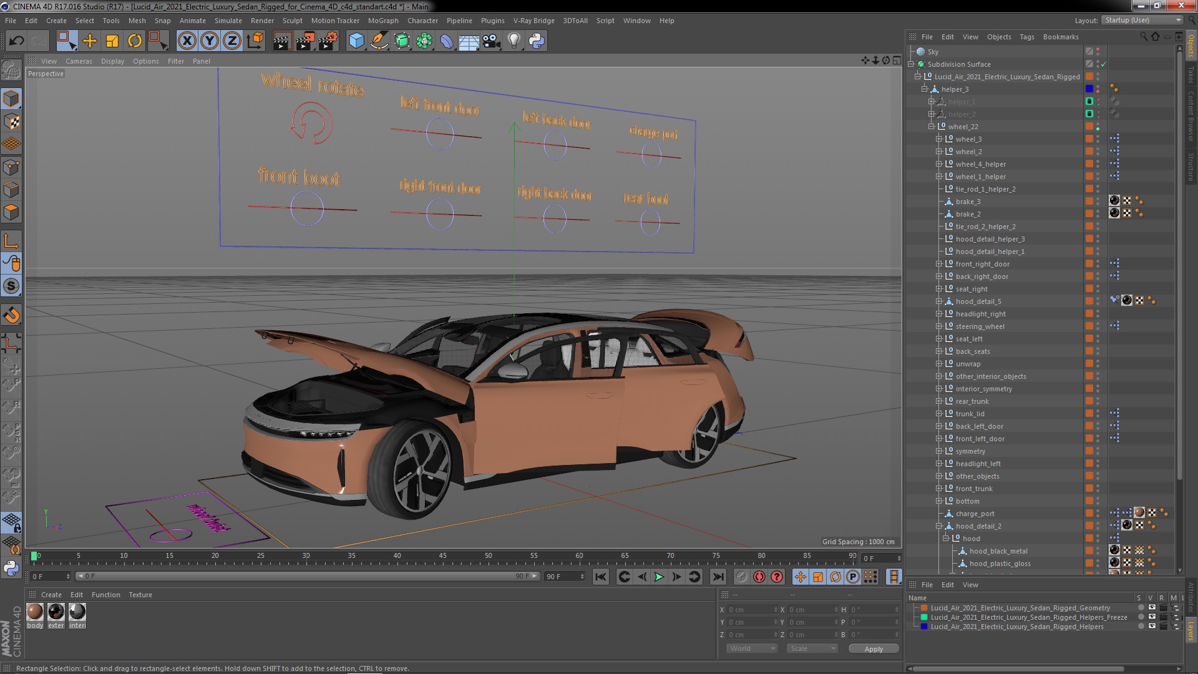Screen dimensions: 1198x674
Task: Select the Rotate tool
Action: [135, 41]
